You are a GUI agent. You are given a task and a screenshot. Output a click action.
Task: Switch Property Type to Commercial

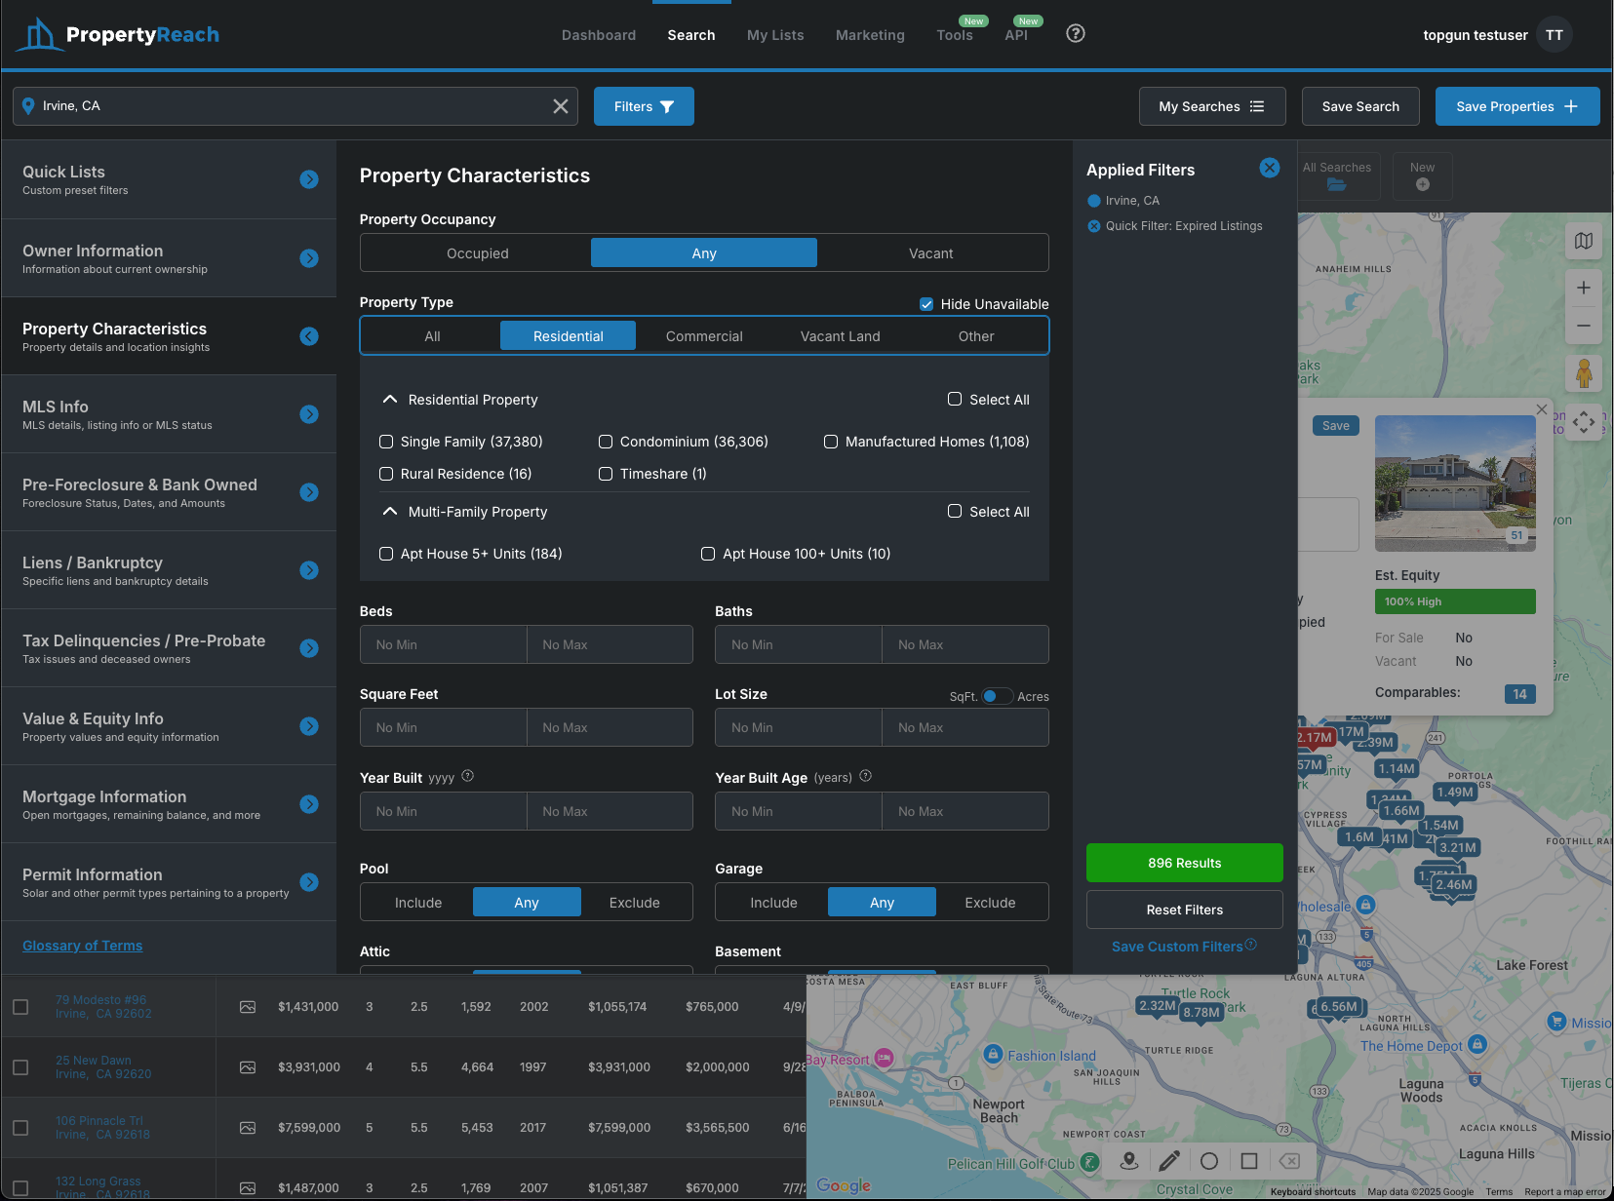(x=704, y=336)
